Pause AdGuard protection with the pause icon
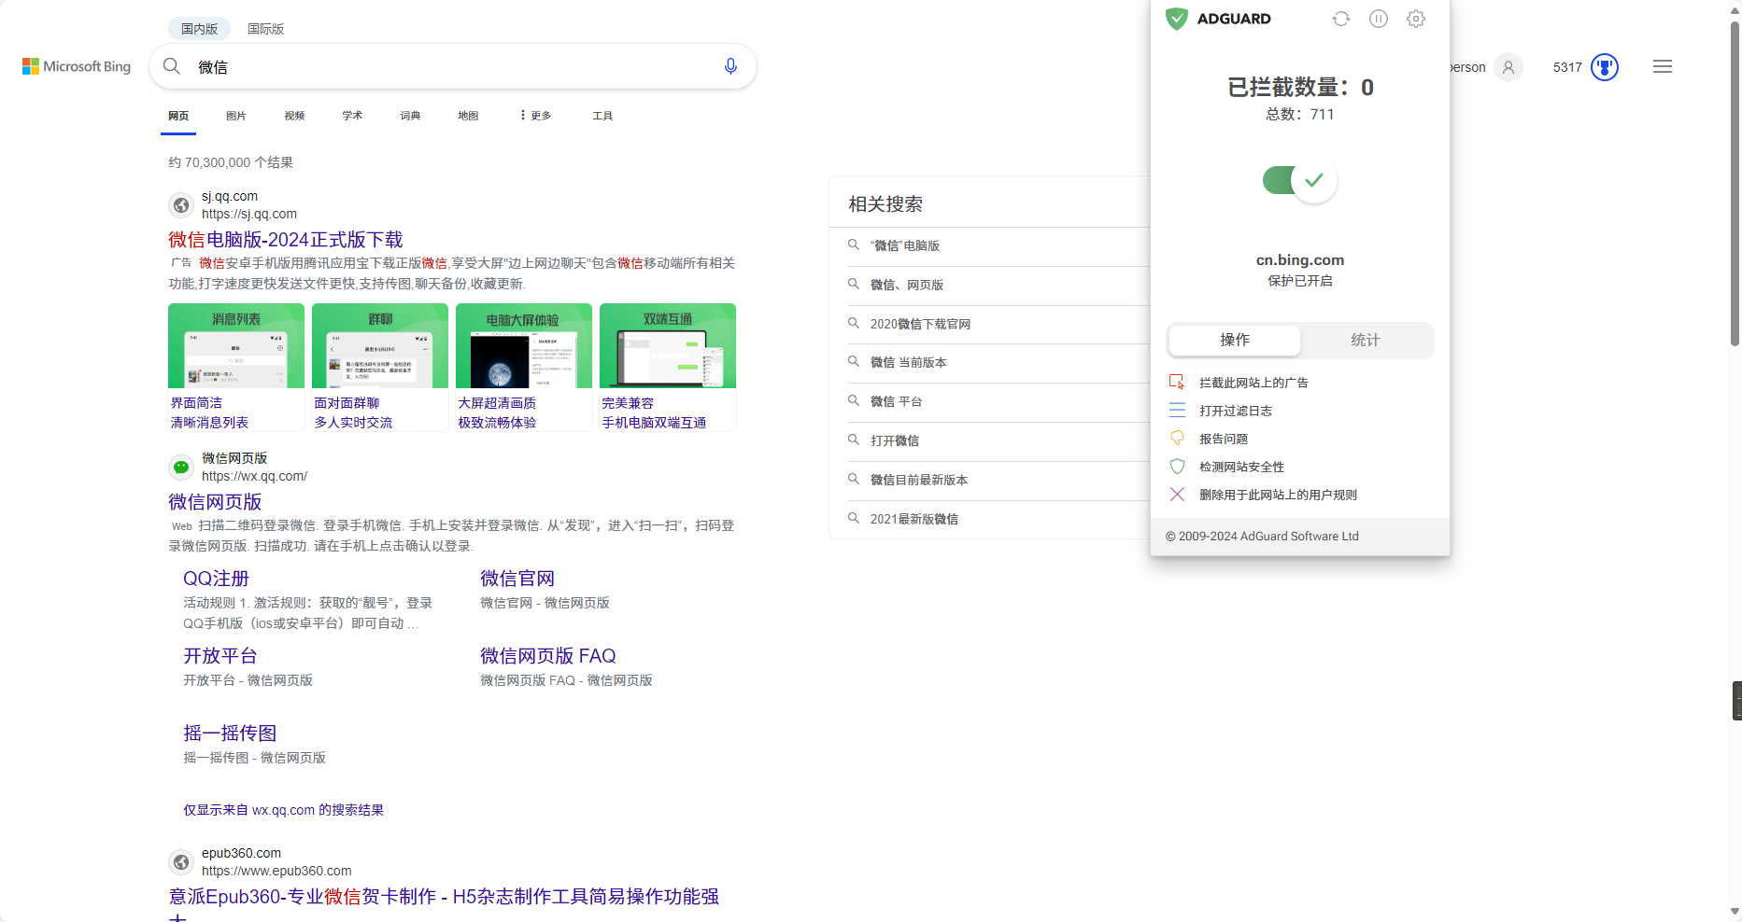This screenshot has width=1742, height=922. point(1379,19)
